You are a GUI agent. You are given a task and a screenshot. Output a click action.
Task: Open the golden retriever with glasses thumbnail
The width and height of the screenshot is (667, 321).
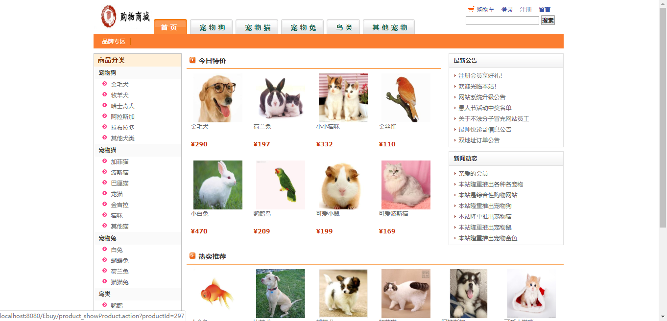tap(218, 98)
